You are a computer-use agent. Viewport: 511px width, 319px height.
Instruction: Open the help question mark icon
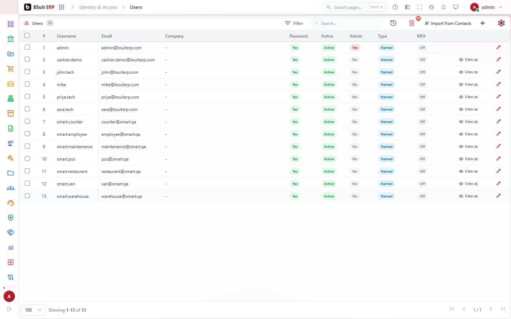395,7
